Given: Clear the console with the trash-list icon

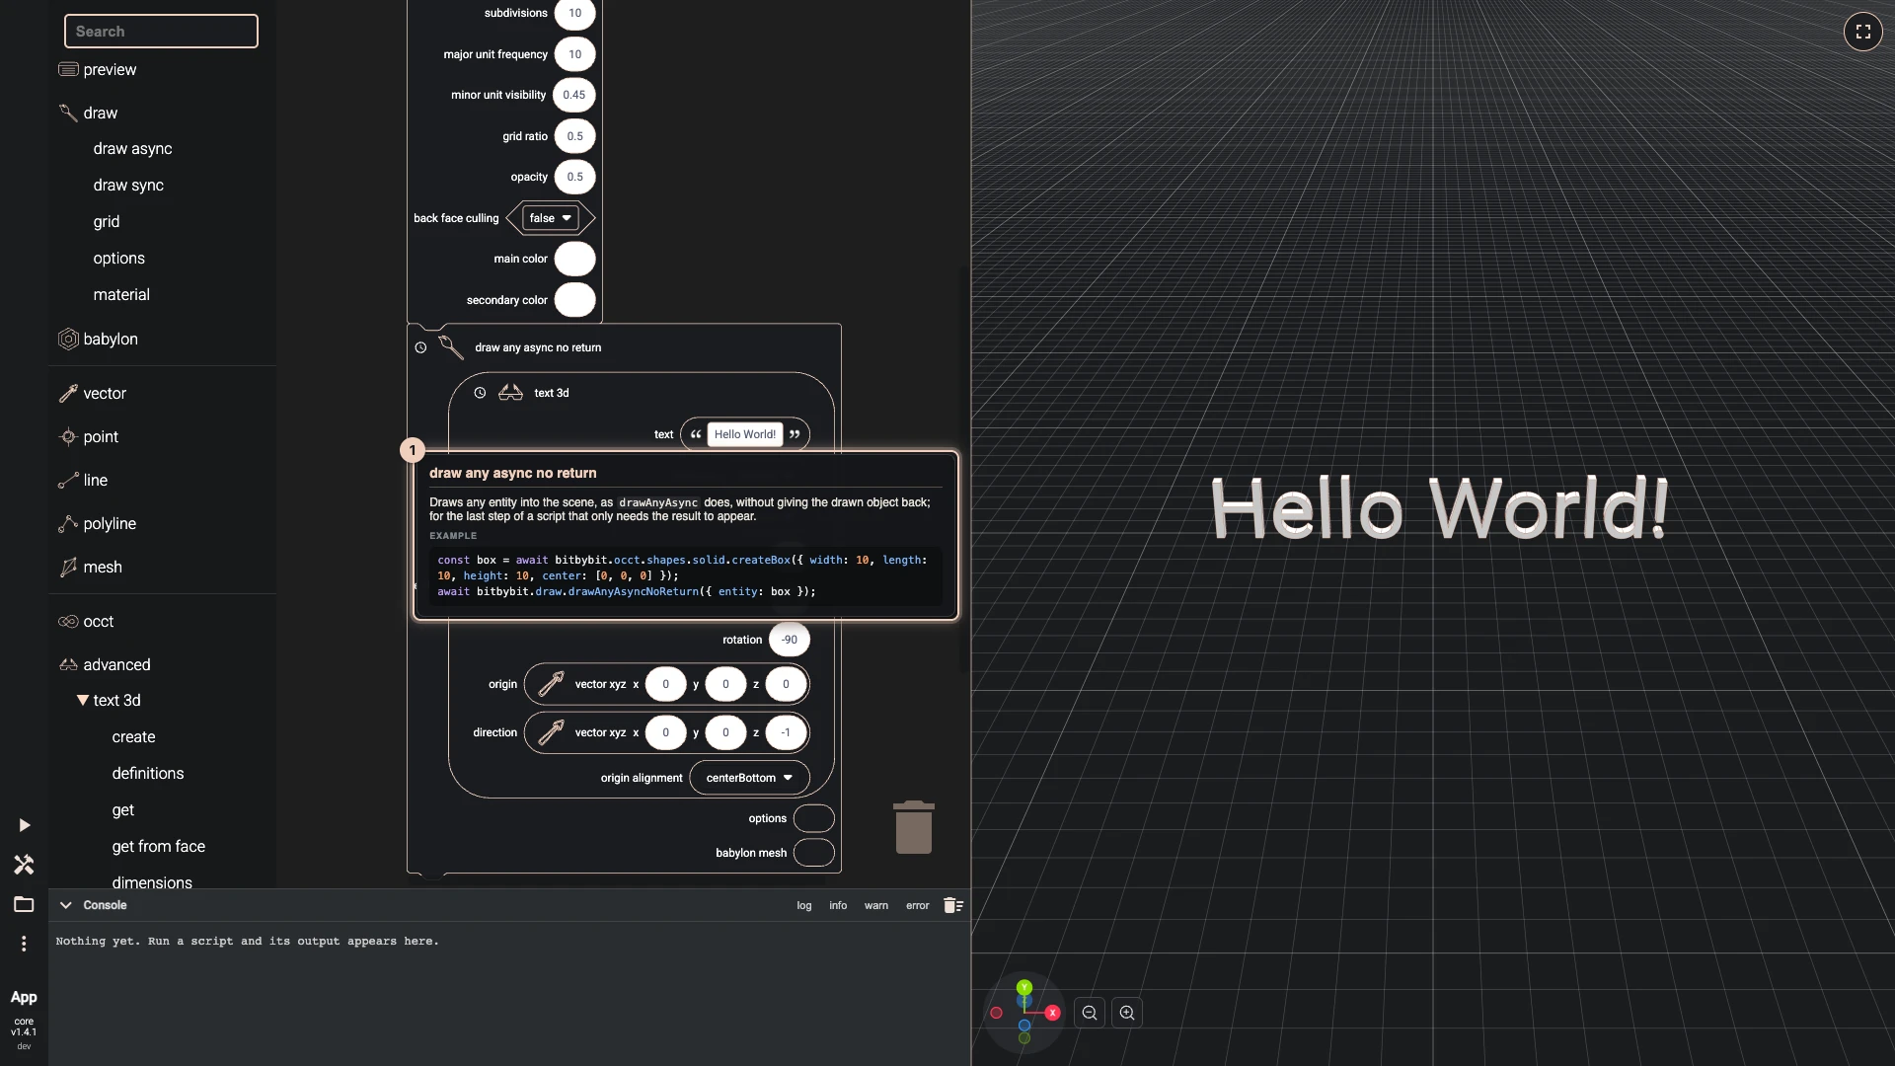Looking at the screenshot, I should [x=952, y=905].
